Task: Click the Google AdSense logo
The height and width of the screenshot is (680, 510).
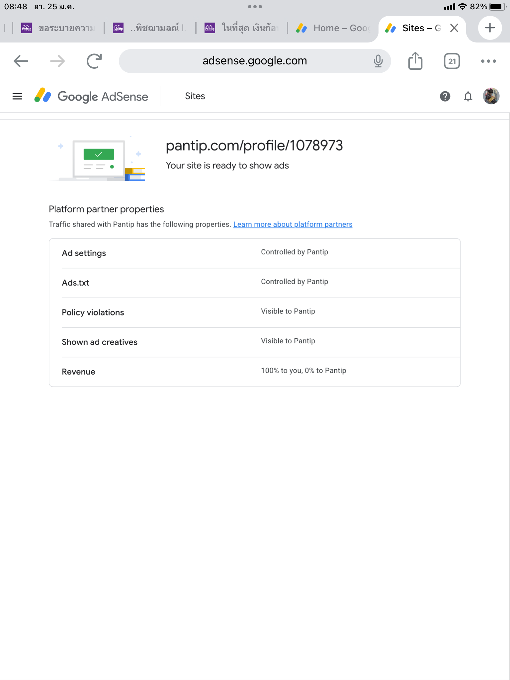Action: click(91, 96)
